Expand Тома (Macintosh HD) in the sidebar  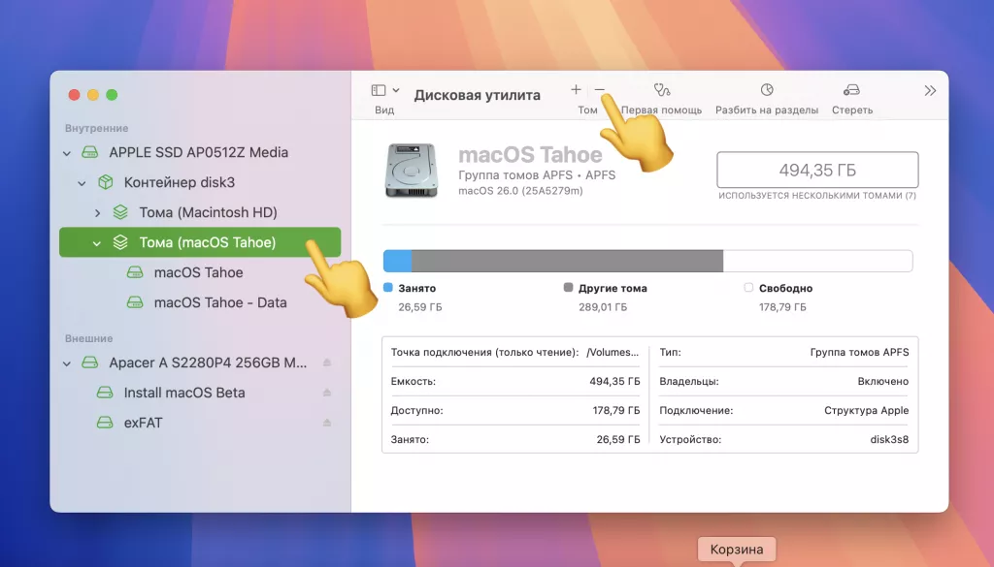coord(96,212)
